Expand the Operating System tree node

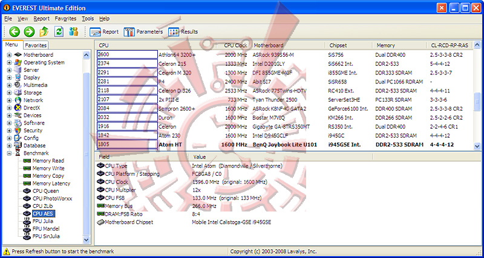coord(9,63)
